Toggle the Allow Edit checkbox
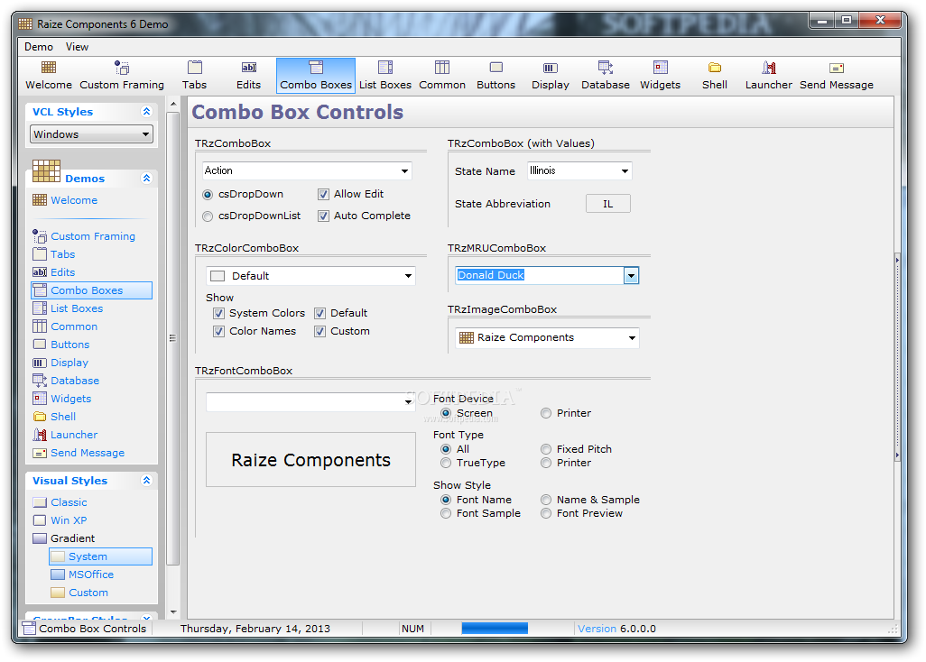Screen dimensions: 926x662 [323, 194]
